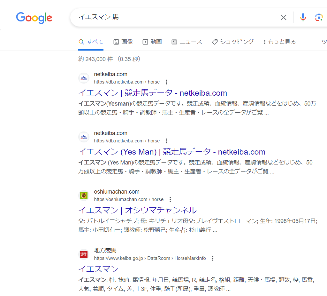Open the イエスマン keiba.go.jp result link

(x=98, y=269)
